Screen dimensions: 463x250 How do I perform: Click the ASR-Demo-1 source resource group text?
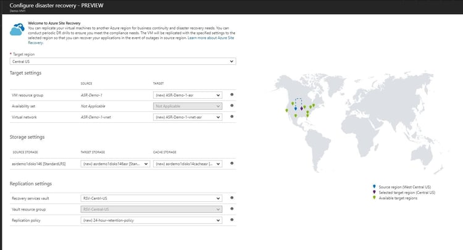point(91,95)
